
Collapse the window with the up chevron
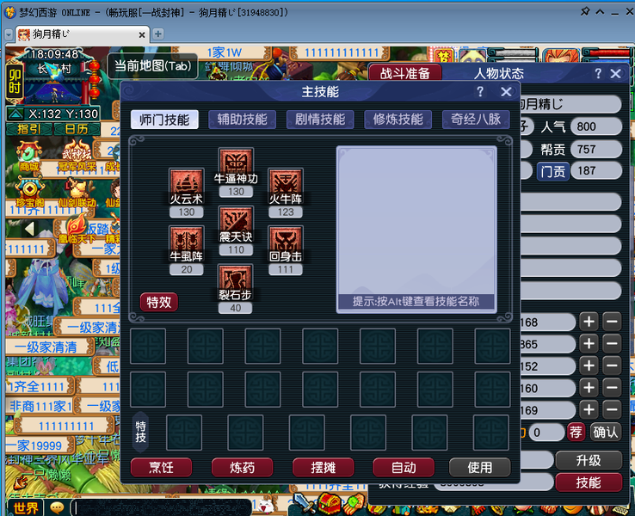coord(601,12)
